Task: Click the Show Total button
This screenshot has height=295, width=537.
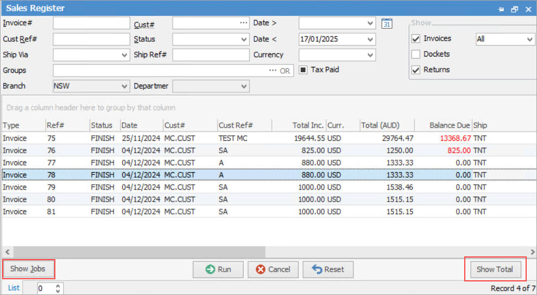Action: tap(495, 269)
